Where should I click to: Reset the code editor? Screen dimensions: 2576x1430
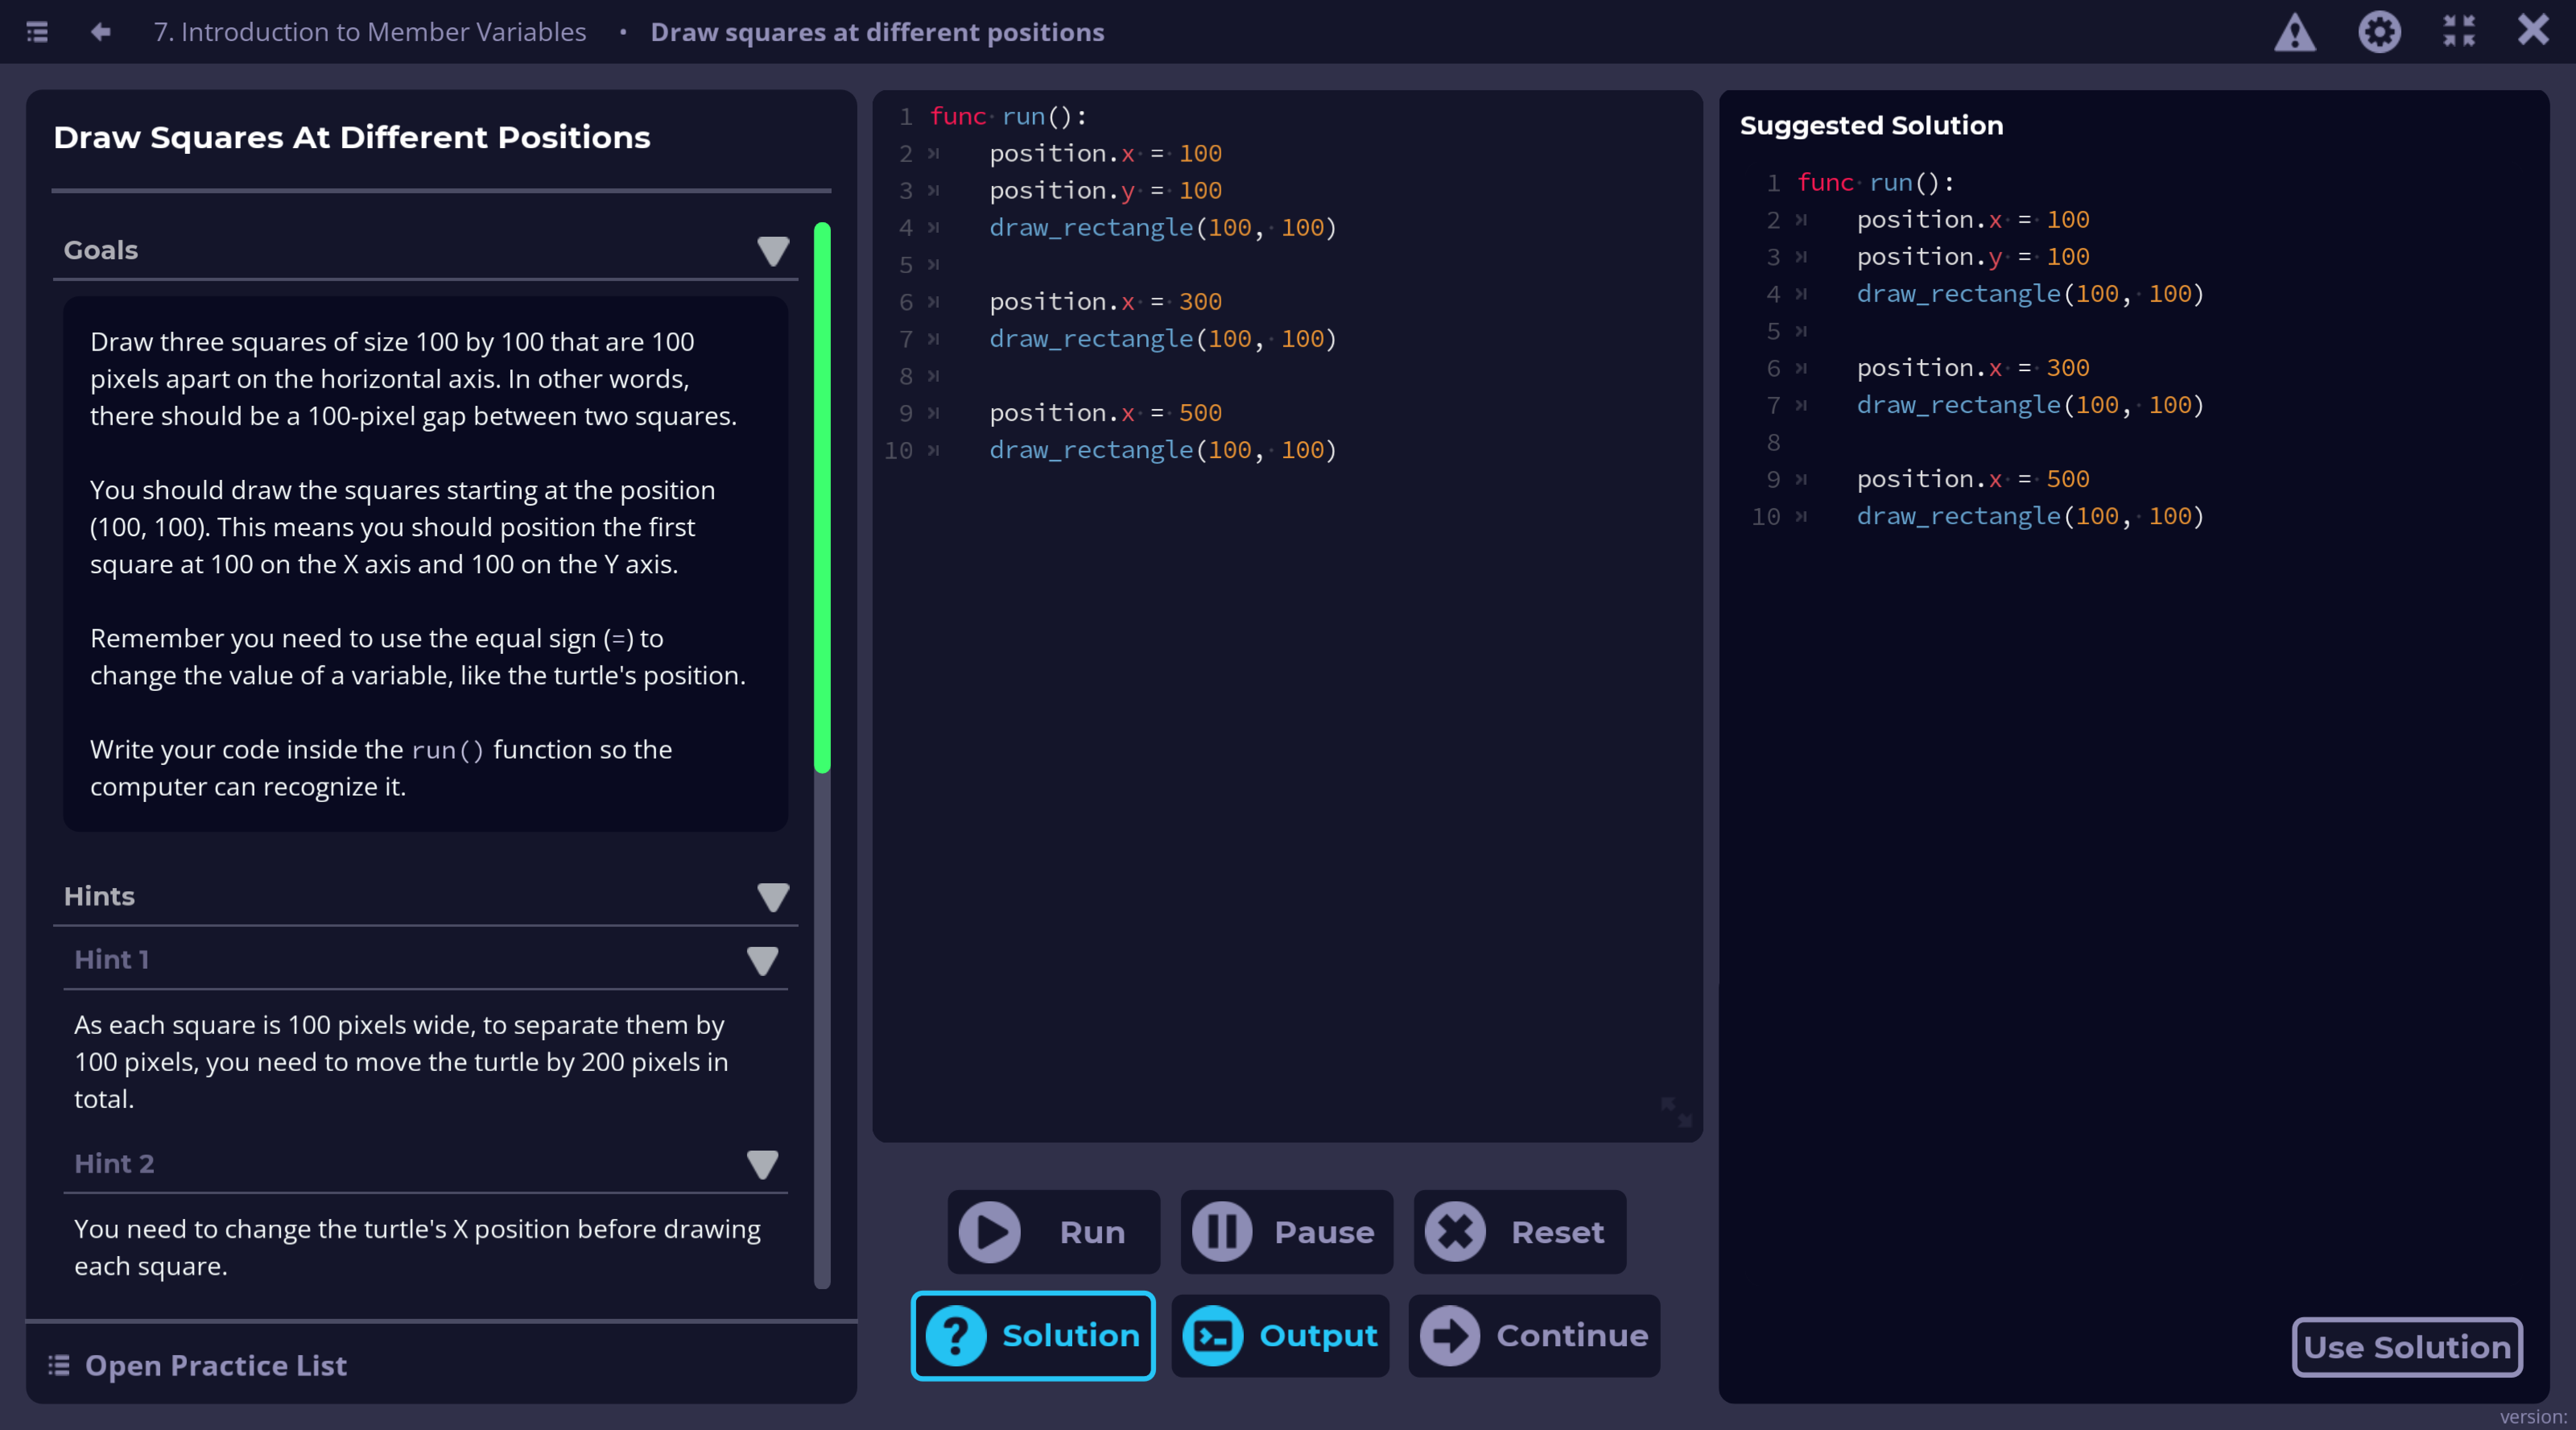coord(1519,1232)
